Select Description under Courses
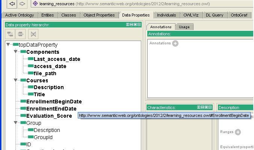 (48, 87)
